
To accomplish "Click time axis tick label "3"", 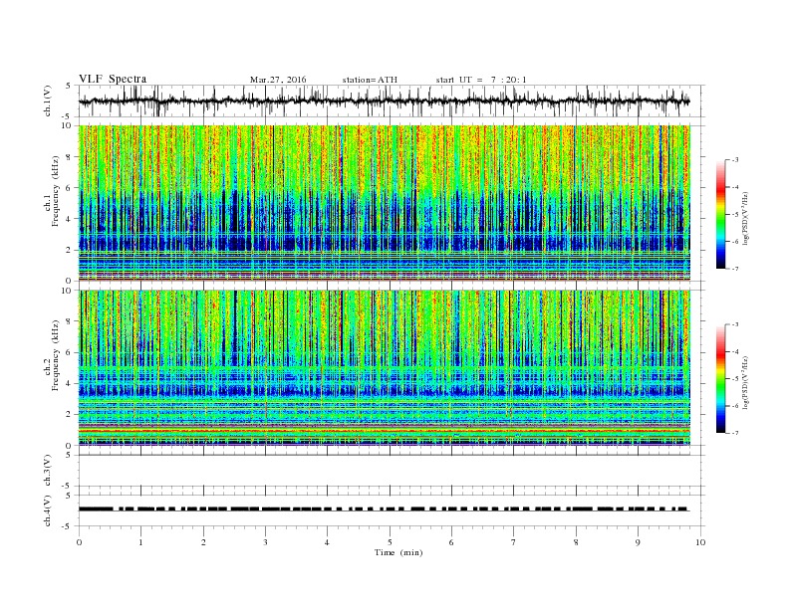I will [265, 542].
